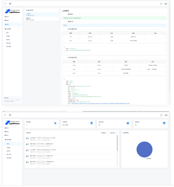Viewport: 174px width, 187px height.
Task: Collapse sidebar using hamburger icon on dashboard page
Action: 5,115
